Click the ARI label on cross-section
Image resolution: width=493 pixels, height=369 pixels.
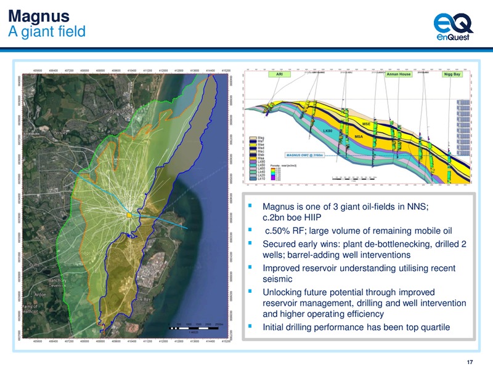279,74
